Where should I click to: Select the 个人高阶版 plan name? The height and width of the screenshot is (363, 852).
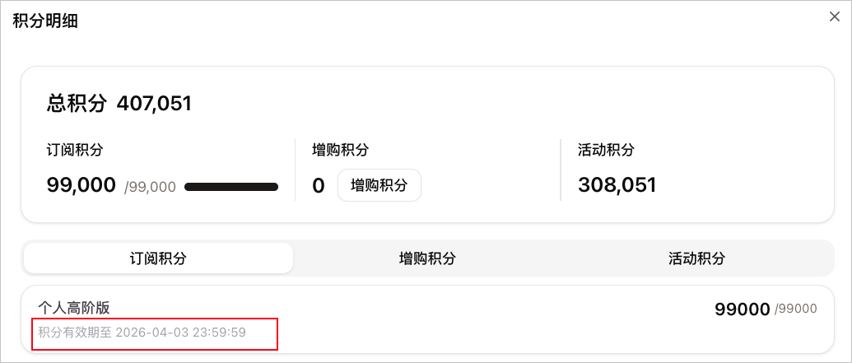74,308
